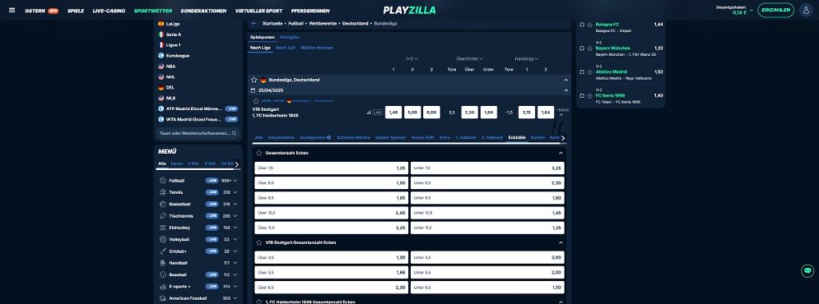Click the Cricket+ sport icon
The image size is (819, 304).
(x=162, y=251)
